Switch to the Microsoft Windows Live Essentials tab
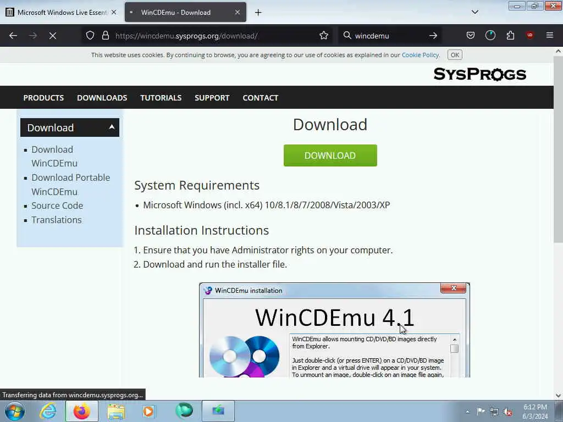Viewport: 563px width, 422px height. coord(62,12)
